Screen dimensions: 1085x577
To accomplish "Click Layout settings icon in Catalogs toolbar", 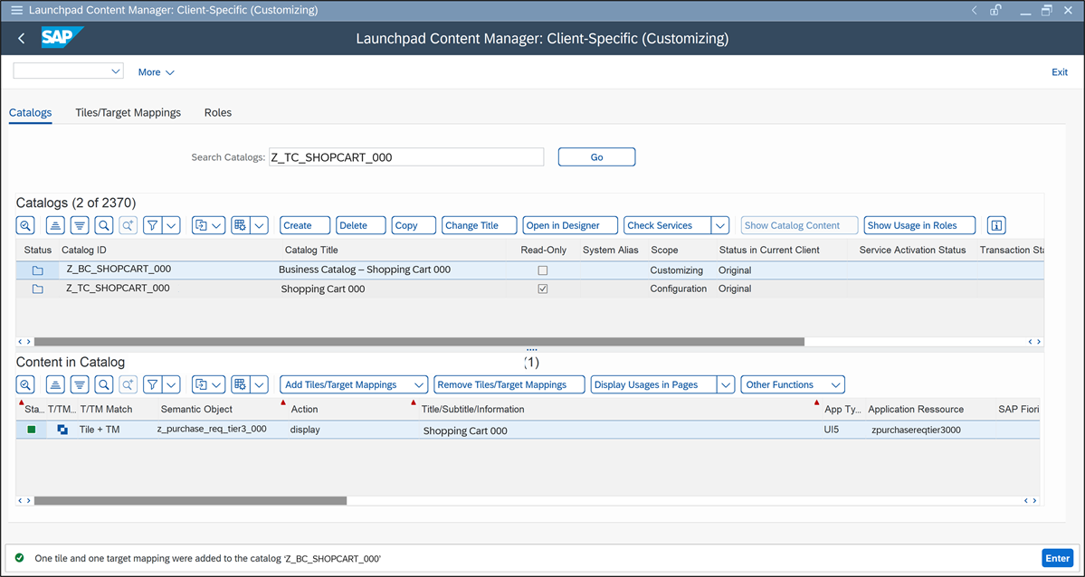I will [x=241, y=225].
